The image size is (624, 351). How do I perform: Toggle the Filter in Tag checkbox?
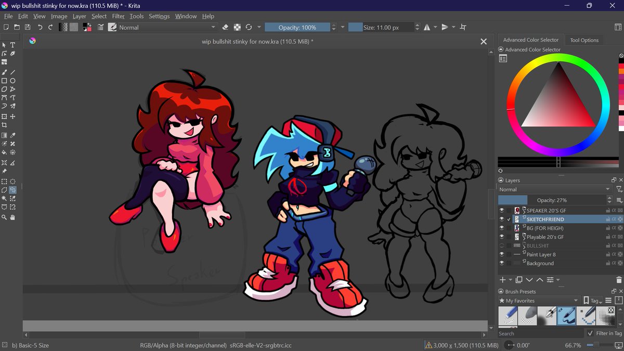590,333
